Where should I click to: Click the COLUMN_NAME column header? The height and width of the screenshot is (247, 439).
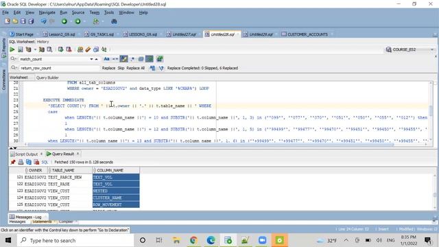pyautogui.click(x=116, y=170)
